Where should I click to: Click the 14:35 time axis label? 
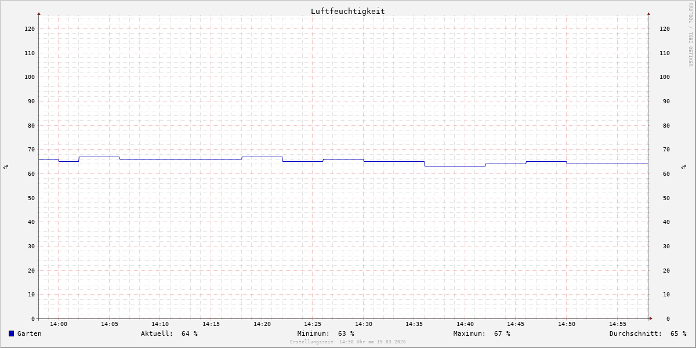(414, 324)
